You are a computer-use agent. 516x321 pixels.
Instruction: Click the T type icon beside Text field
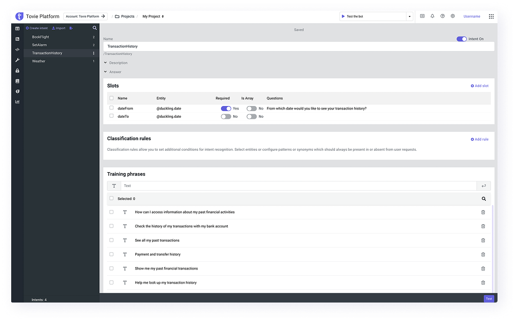114,186
